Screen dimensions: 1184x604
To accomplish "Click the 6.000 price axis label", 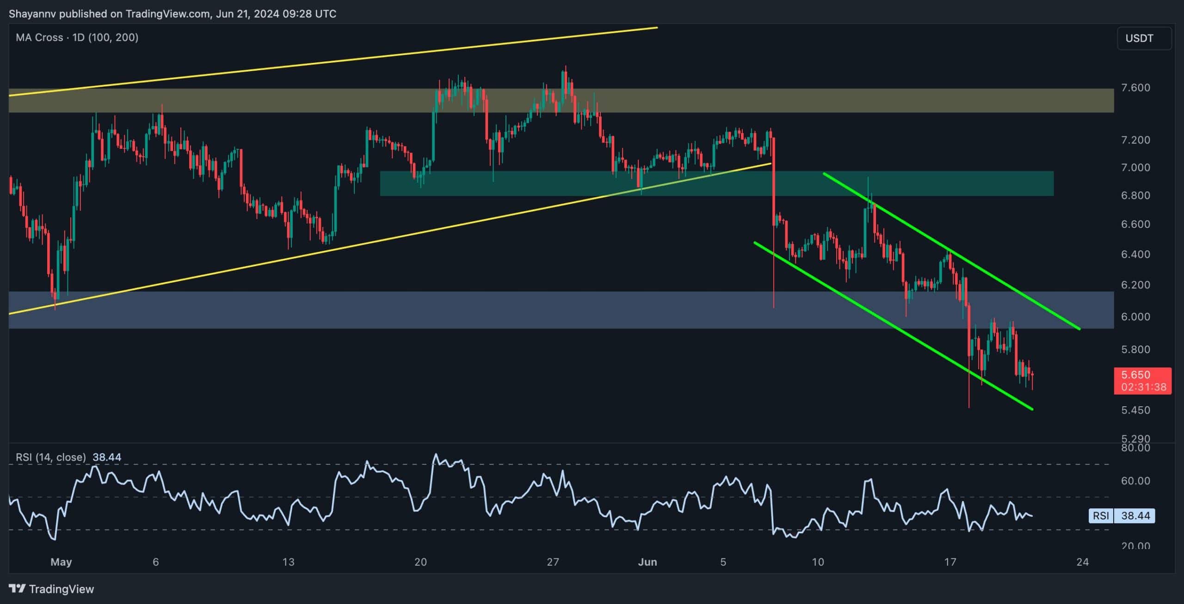I will (1135, 317).
